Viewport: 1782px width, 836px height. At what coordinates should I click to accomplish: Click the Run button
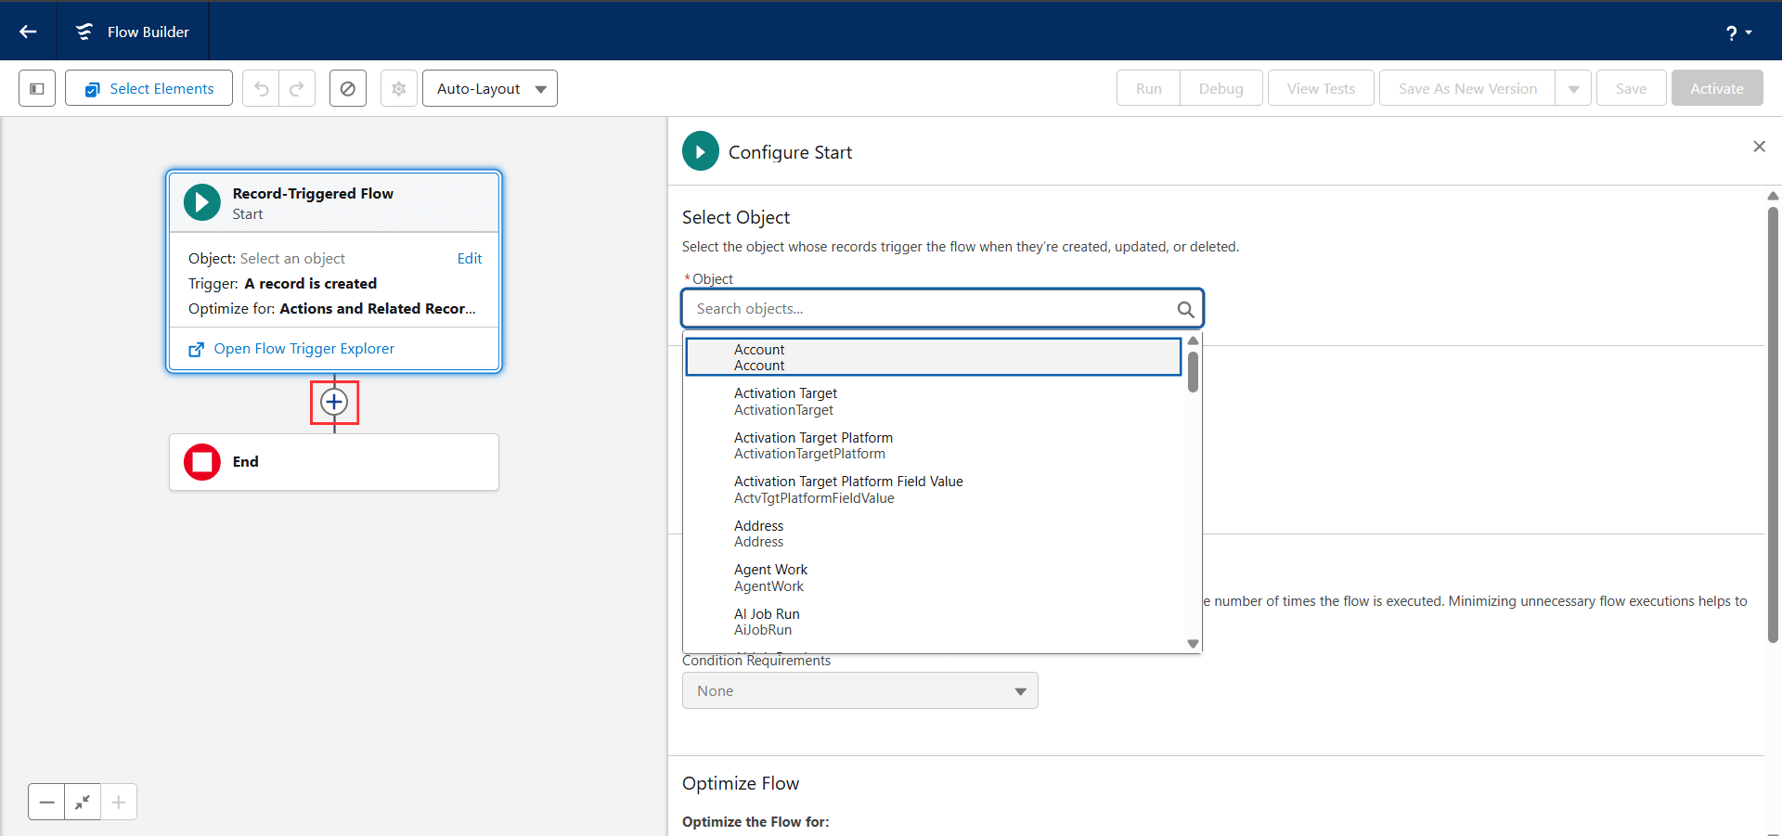(1148, 88)
